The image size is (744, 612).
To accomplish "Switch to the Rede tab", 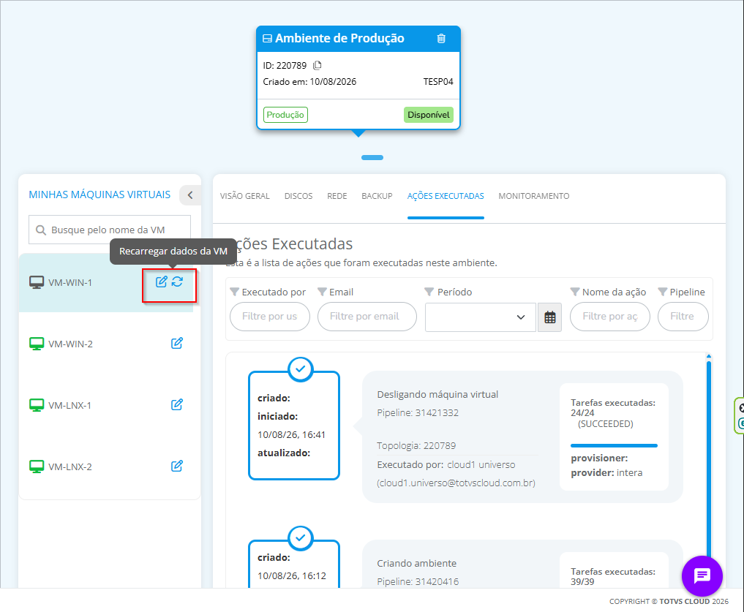I will click(x=337, y=196).
